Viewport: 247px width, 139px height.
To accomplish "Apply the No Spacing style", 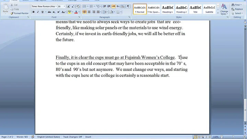I will pos(154,9).
